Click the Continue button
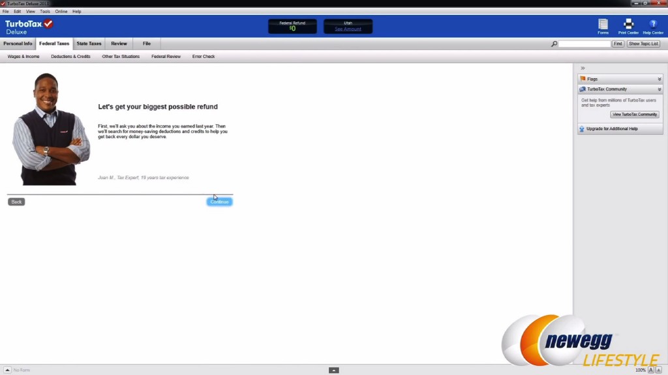The image size is (668, 375). 219,202
